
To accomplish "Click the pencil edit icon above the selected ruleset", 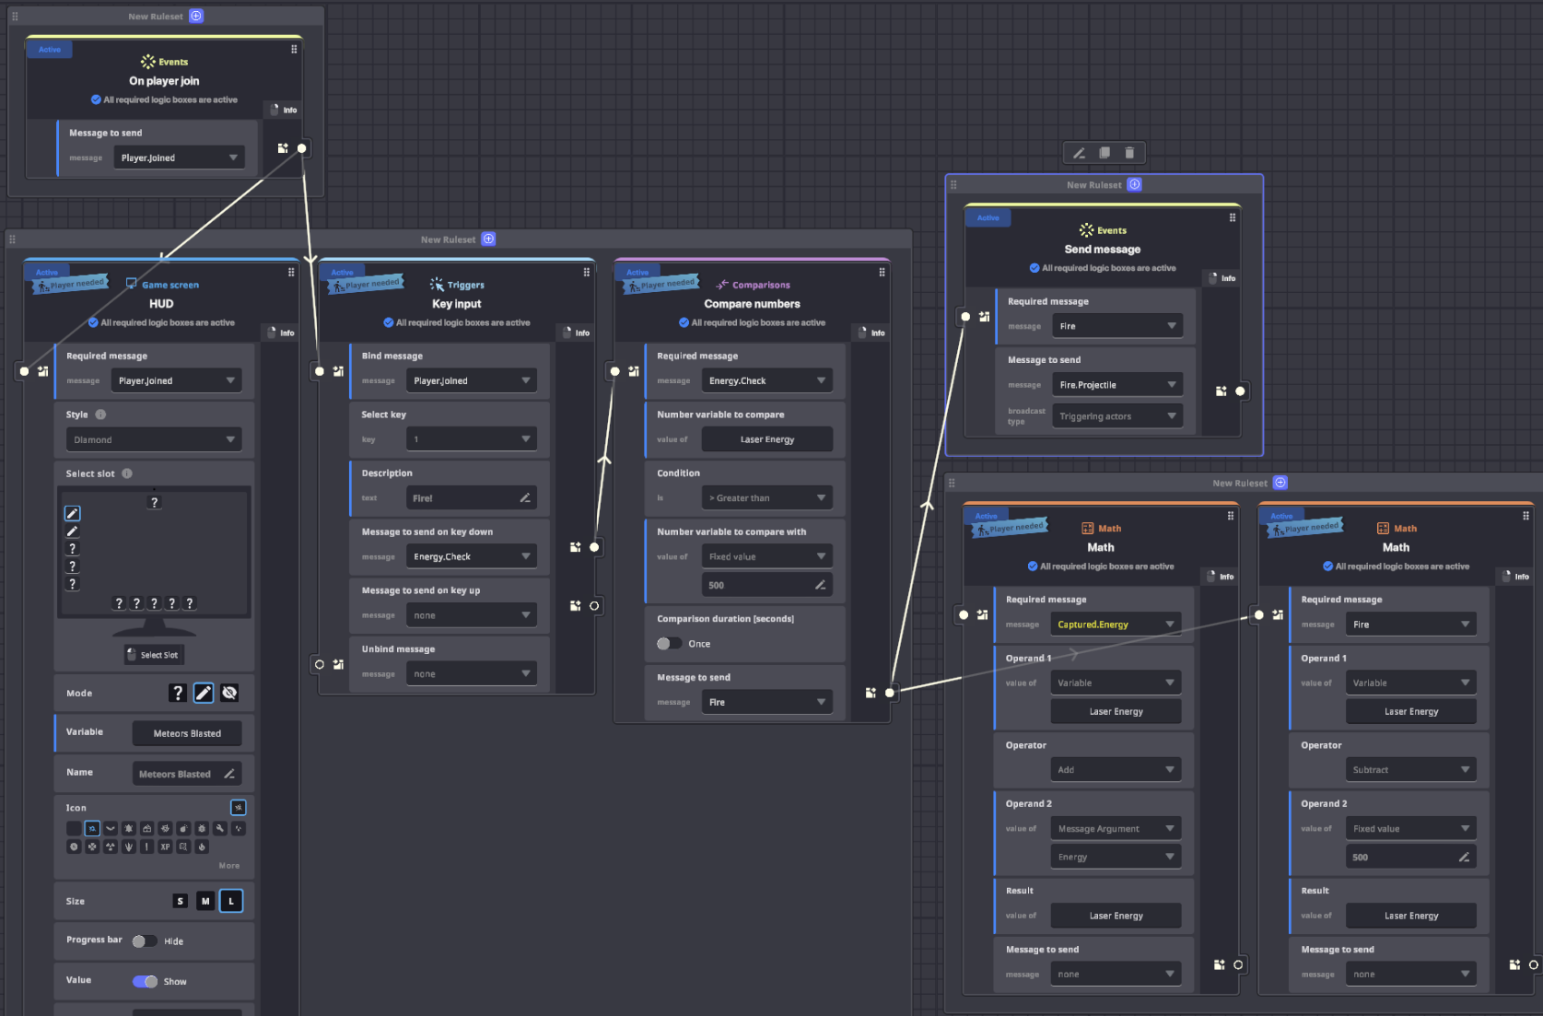I will (x=1079, y=153).
